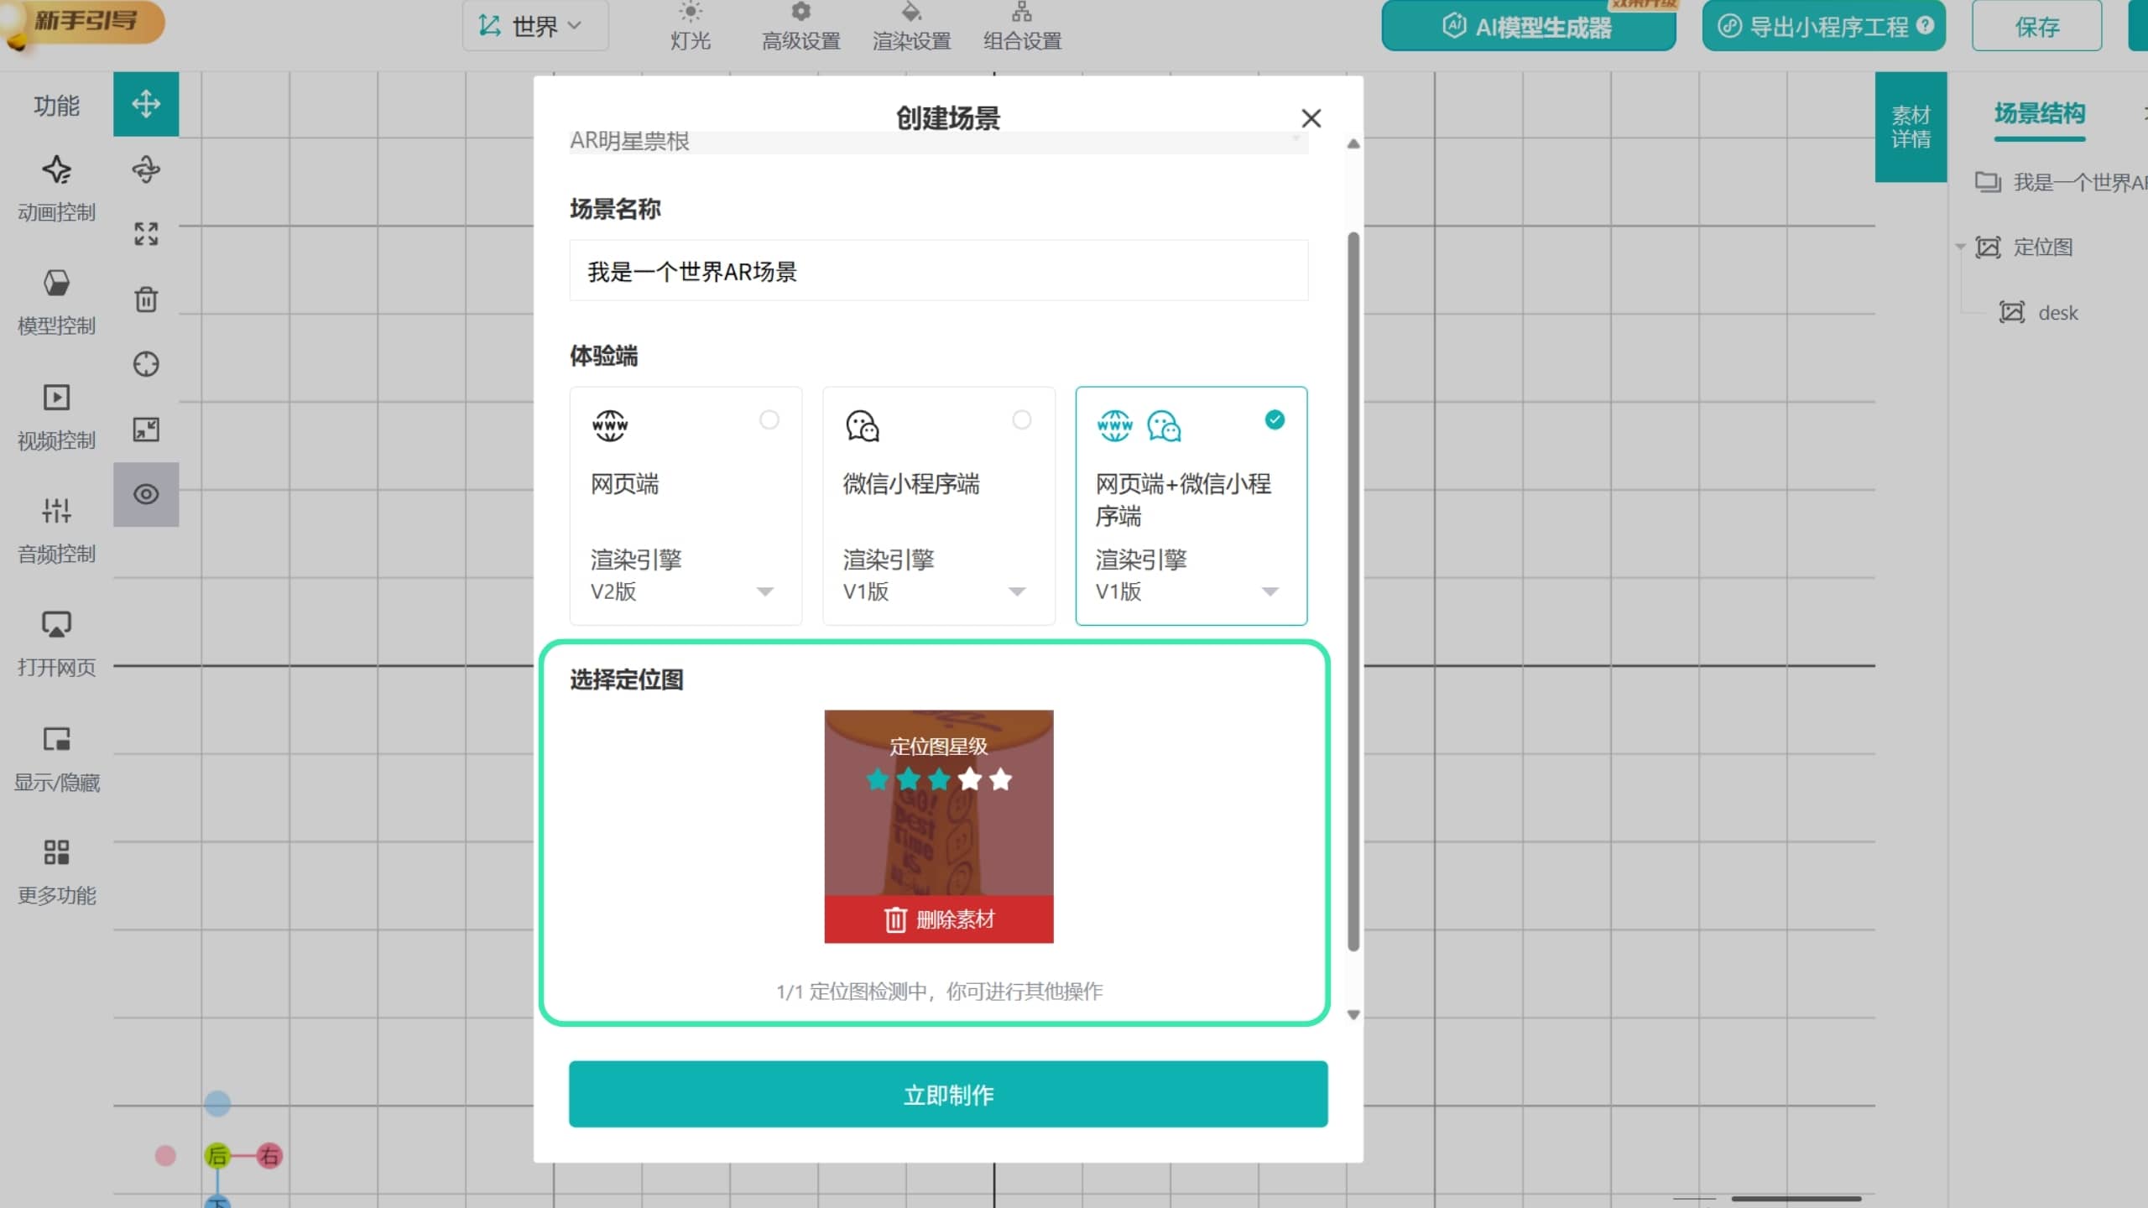This screenshot has height=1208, width=2148.
Task: Select 微信小程序端 radio option
Action: point(1021,419)
